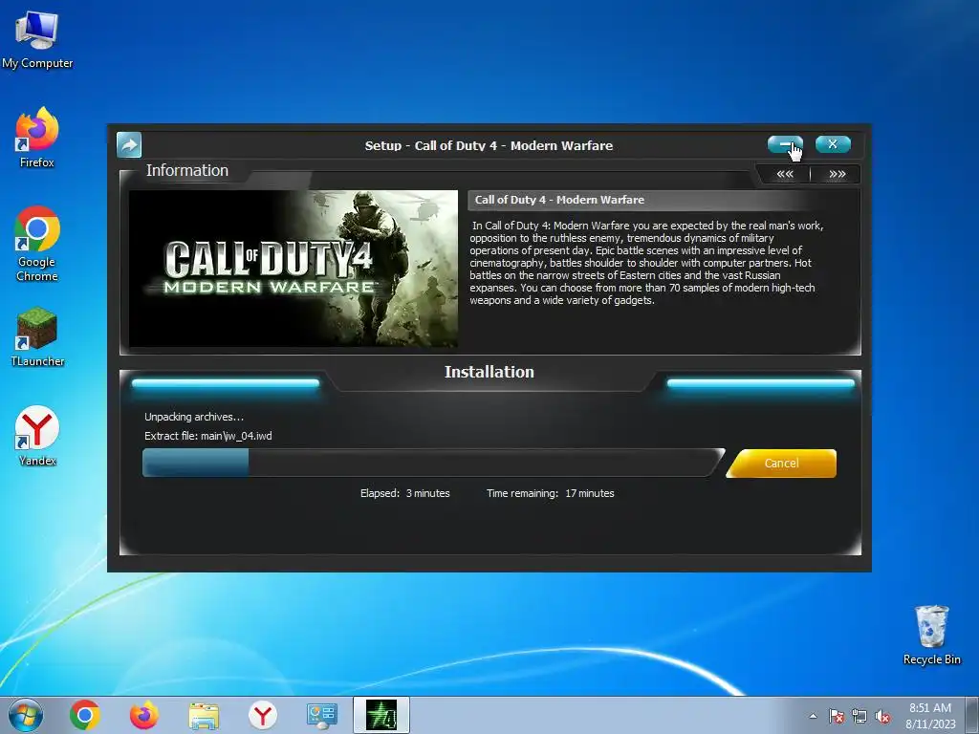
Task: Open My Computer desktop icon
Action: coord(37,40)
